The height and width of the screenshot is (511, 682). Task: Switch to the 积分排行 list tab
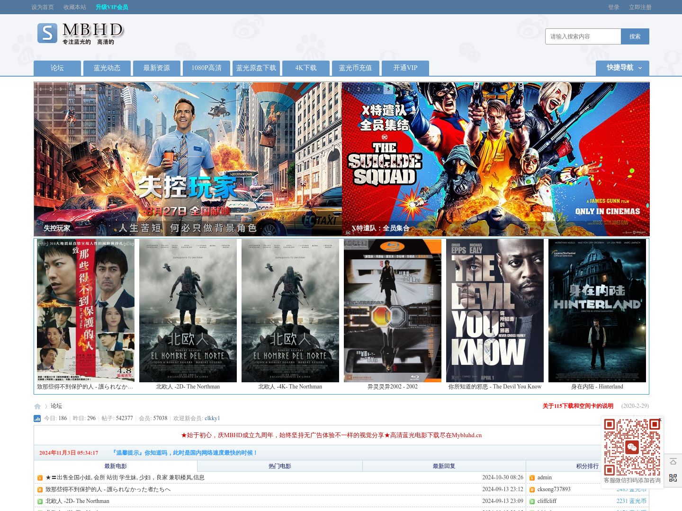[587, 466]
